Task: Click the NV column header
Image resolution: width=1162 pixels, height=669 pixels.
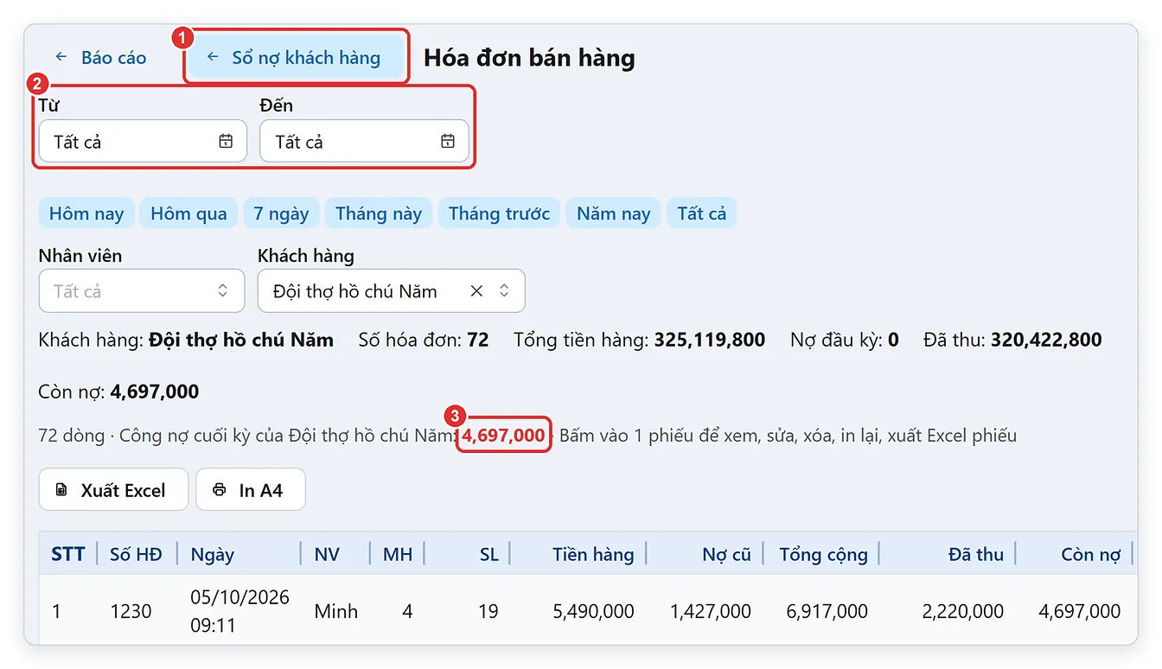Action: (x=335, y=554)
